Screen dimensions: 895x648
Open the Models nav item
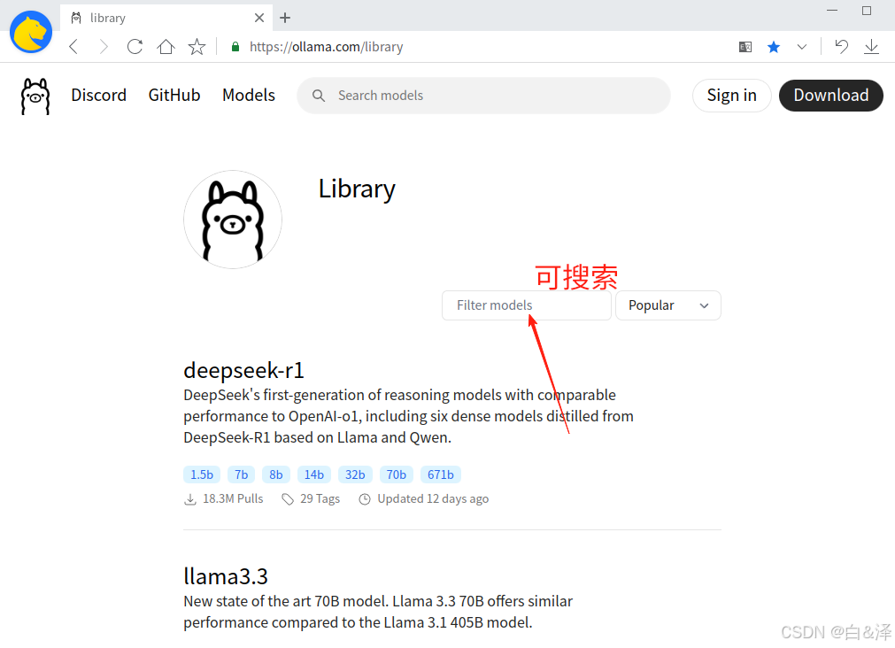pos(248,96)
